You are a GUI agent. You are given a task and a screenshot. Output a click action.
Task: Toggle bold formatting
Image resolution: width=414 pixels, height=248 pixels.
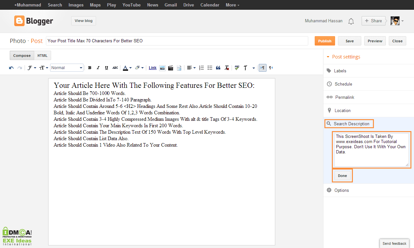tap(90, 68)
